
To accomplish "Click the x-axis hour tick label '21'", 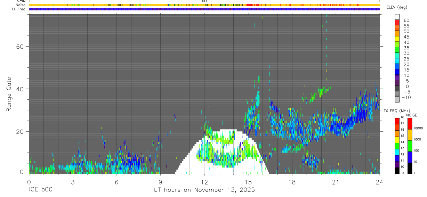I will (336, 182).
